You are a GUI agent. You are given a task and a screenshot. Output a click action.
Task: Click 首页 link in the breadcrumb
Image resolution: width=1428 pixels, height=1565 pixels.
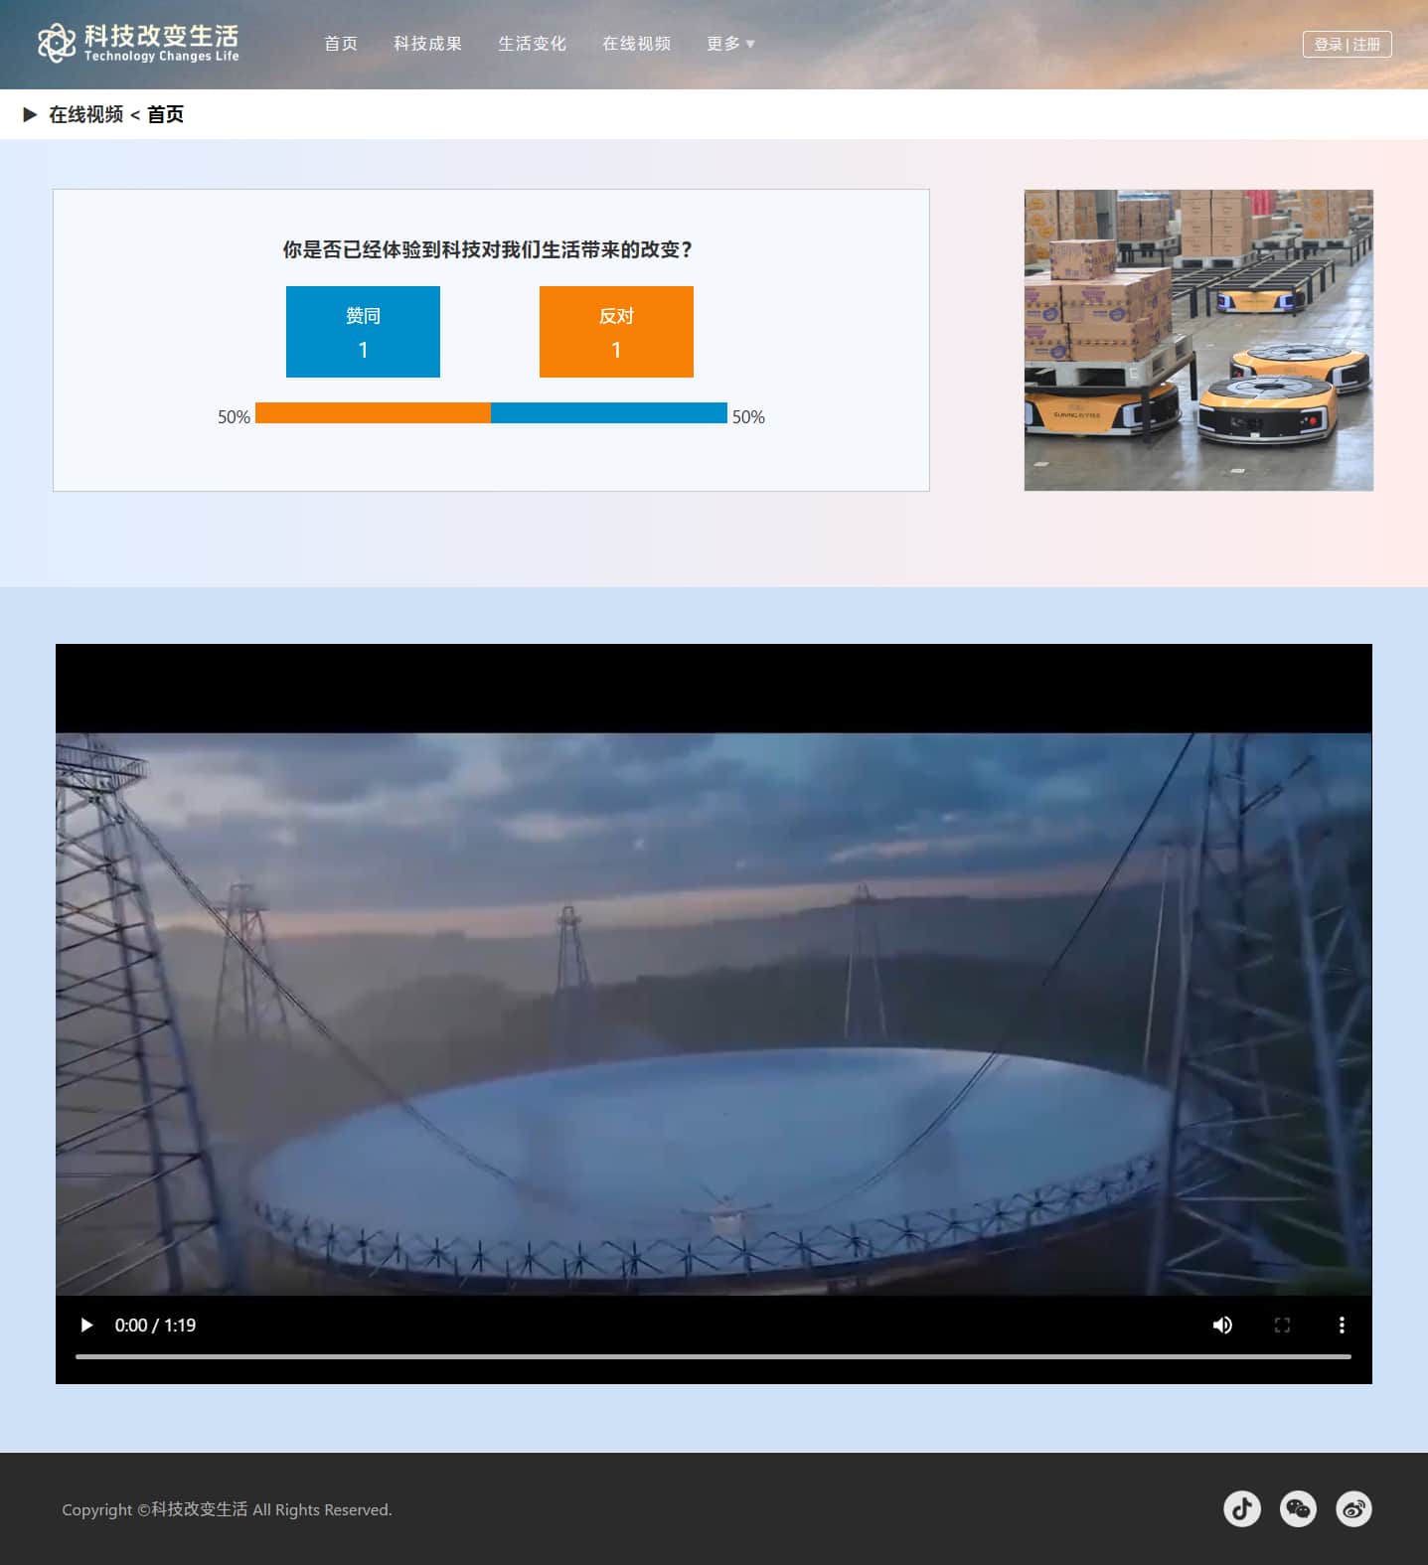click(165, 114)
